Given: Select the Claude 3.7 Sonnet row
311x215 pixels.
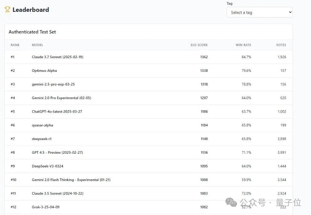Looking at the screenshot, I should pyautogui.click(x=58, y=57).
